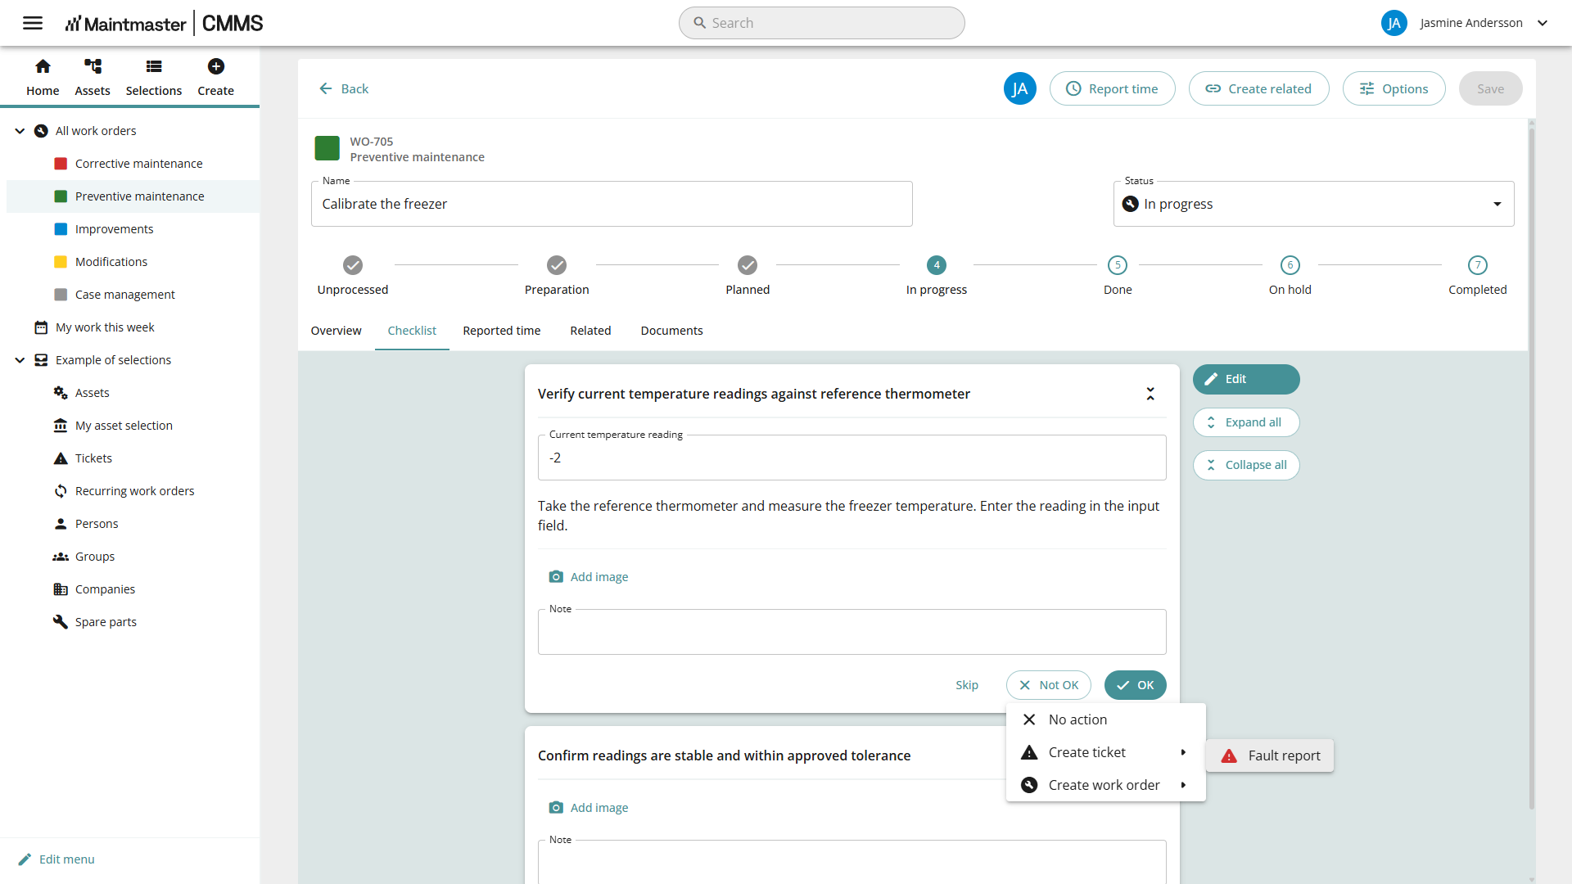1572x884 pixels.
Task: Open the Status dropdown
Action: pyautogui.click(x=1313, y=204)
